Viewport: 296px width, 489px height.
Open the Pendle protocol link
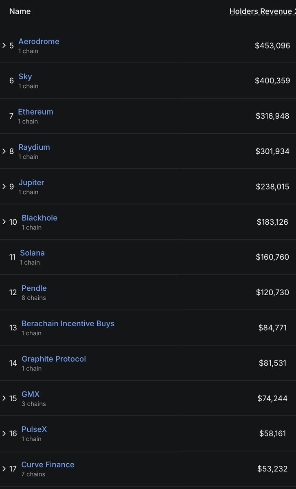(x=34, y=288)
